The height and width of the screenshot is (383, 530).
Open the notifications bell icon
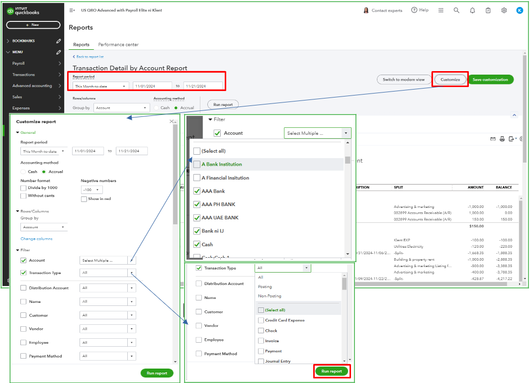pos(472,10)
